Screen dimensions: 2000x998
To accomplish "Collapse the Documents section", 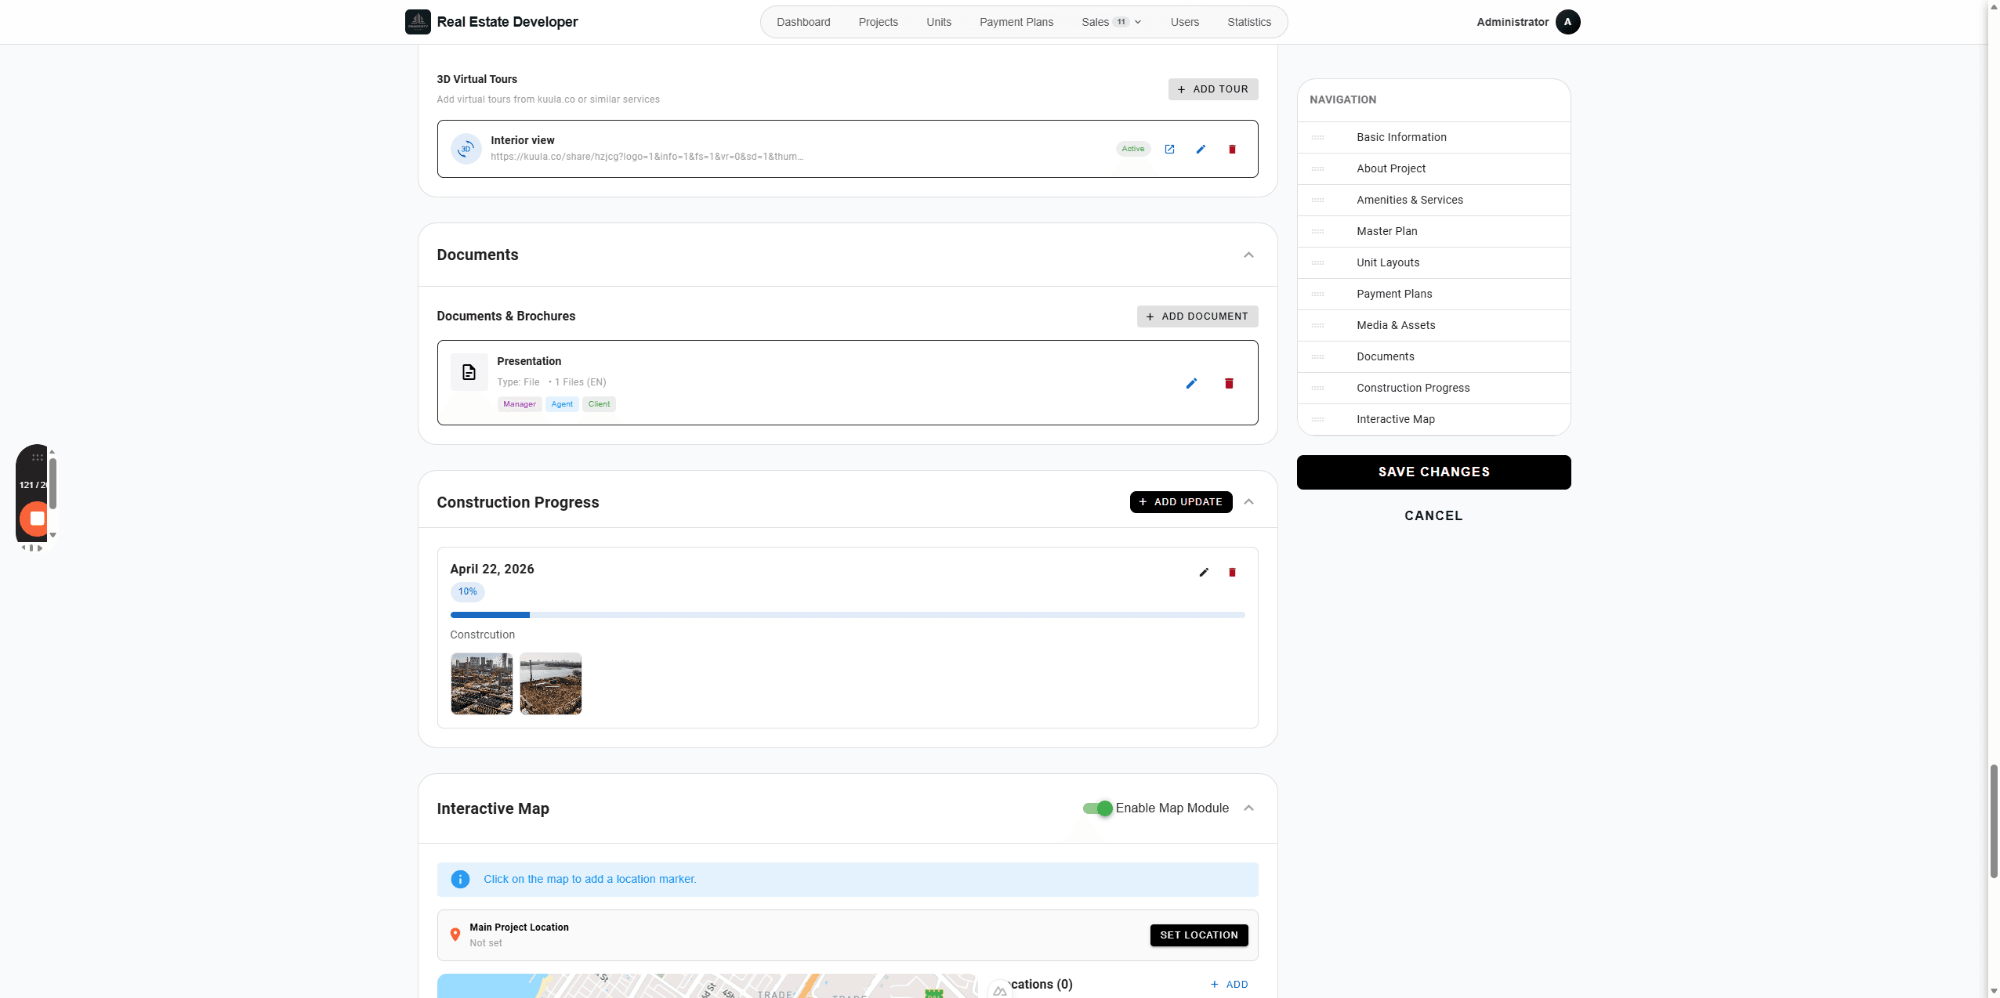I will coord(1248,255).
